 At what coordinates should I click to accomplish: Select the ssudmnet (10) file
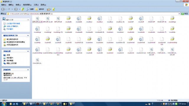tap(162, 41)
